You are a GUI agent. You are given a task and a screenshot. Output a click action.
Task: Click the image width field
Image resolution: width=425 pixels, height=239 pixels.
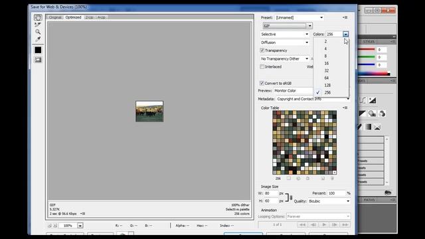[271, 193]
